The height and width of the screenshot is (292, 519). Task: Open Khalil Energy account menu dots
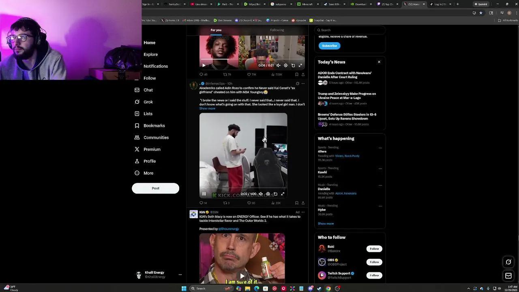pyautogui.click(x=180, y=275)
